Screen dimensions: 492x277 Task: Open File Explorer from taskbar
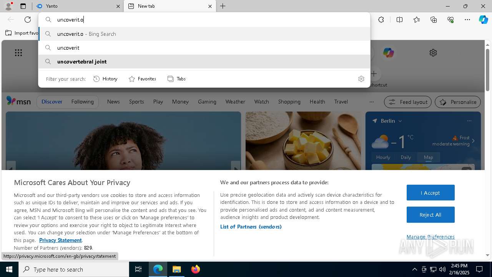point(176,269)
